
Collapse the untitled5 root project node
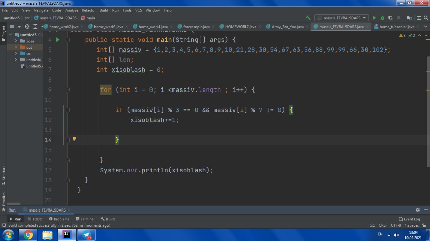10,35
